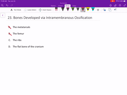Open the Shapes tool
127x95 pixels.
(104, 10)
